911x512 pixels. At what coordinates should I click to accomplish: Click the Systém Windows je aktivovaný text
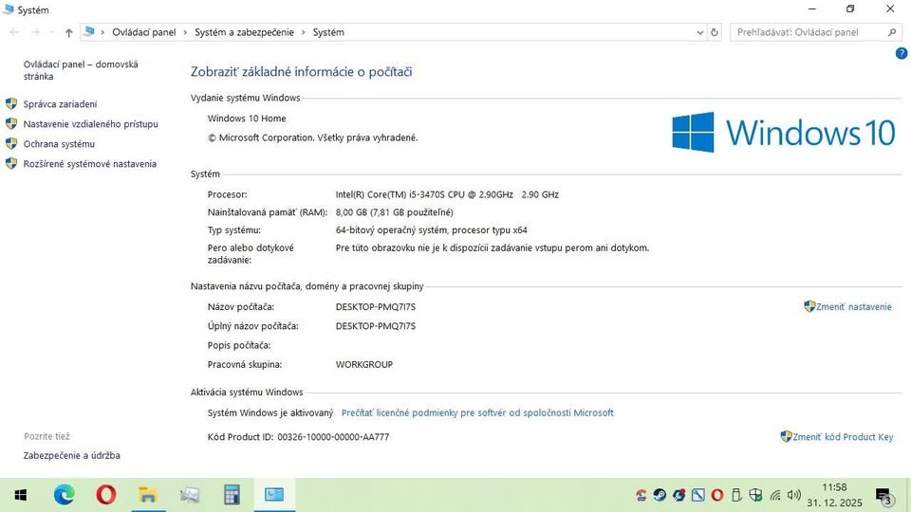coord(270,412)
